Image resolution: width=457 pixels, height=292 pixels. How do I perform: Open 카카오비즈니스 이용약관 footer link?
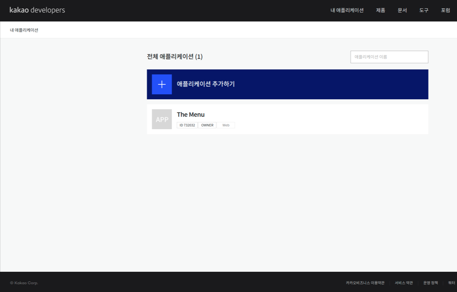[365, 283]
